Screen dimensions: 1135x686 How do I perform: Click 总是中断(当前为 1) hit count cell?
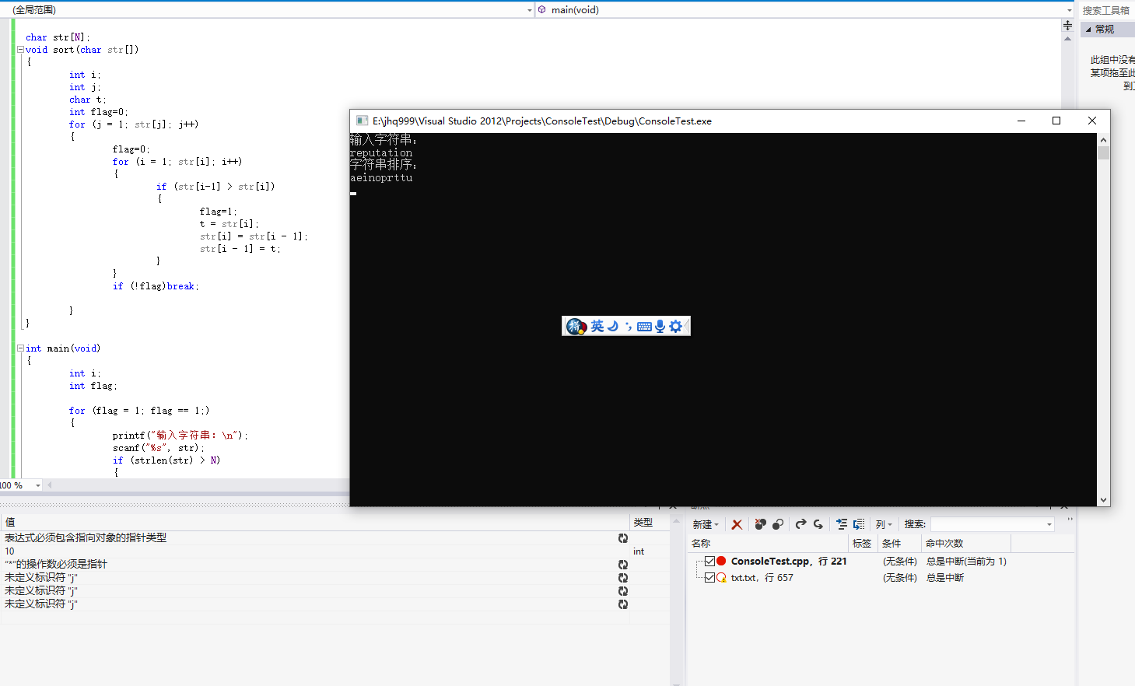click(x=966, y=561)
